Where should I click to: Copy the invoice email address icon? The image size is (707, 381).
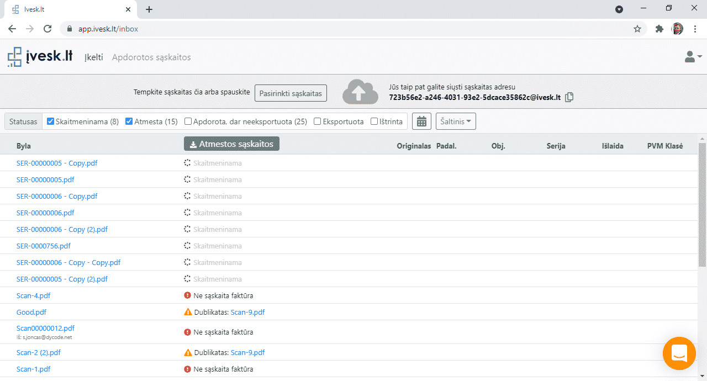tap(569, 97)
